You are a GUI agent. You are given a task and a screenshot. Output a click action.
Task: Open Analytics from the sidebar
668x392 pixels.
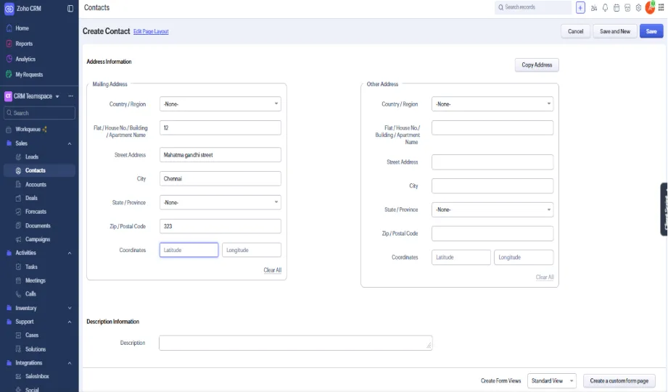pyautogui.click(x=25, y=59)
